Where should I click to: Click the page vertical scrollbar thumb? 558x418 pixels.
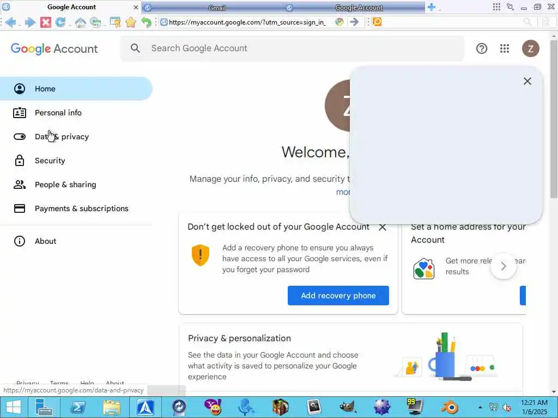554,119
